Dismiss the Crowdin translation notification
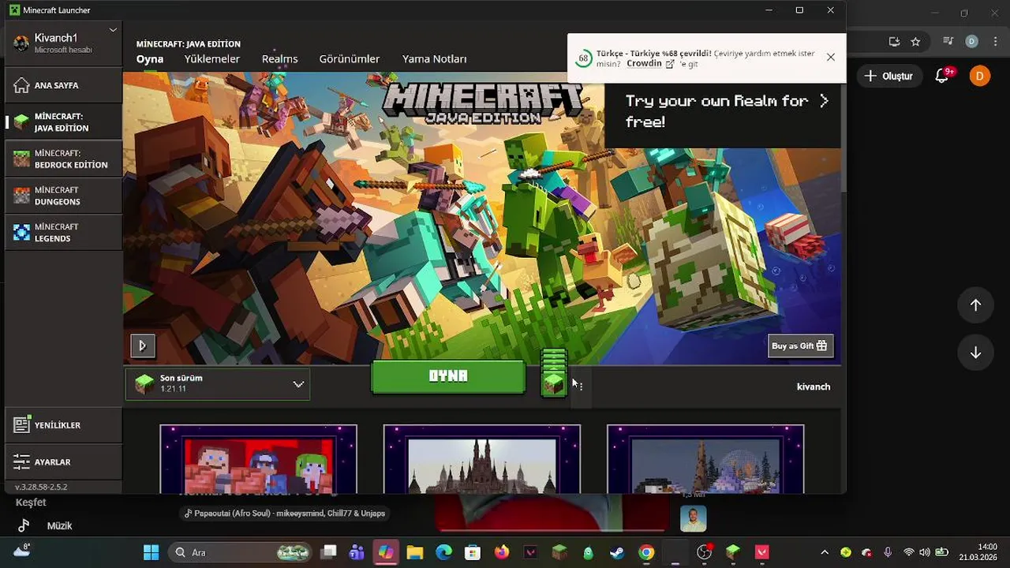This screenshot has height=568, width=1010. [x=831, y=57]
